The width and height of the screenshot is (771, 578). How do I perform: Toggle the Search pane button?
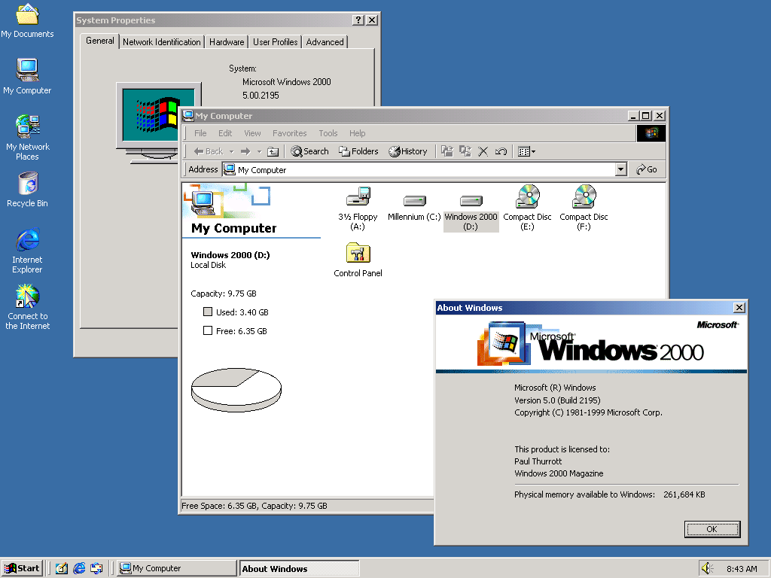309,151
